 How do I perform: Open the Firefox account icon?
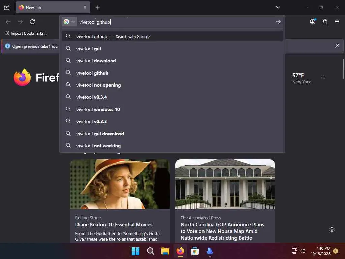click(x=313, y=21)
